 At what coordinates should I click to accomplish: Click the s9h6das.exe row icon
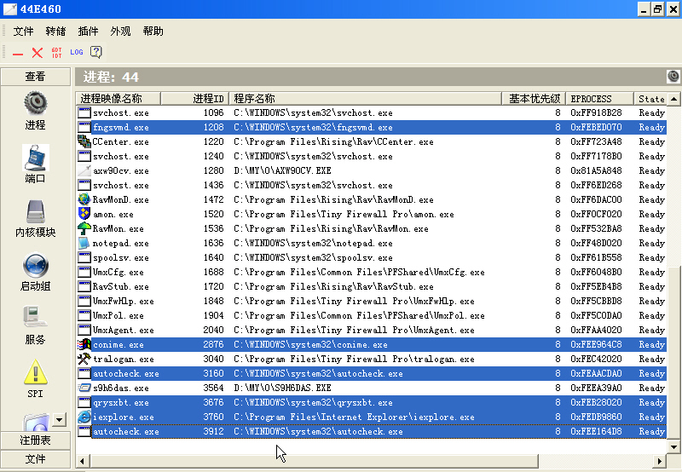(84, 388)
